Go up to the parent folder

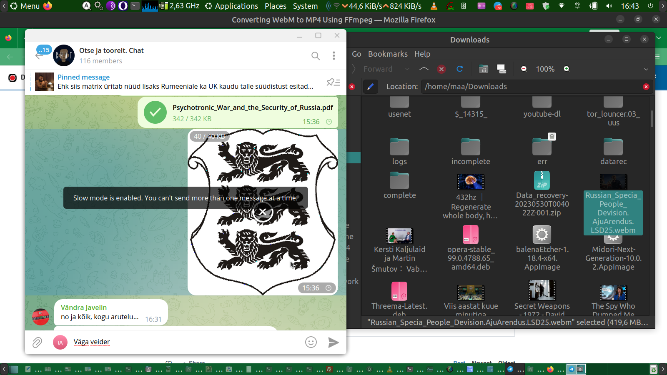pos(424,69)
